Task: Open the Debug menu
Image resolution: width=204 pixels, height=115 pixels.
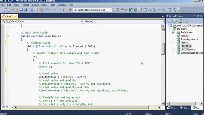Action: coord(35,5)
